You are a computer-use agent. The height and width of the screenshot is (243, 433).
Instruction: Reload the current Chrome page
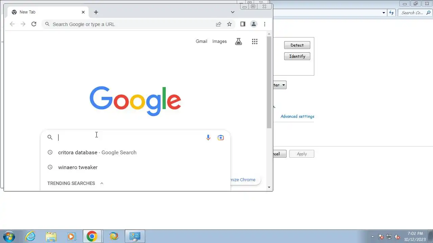[34, 24]
